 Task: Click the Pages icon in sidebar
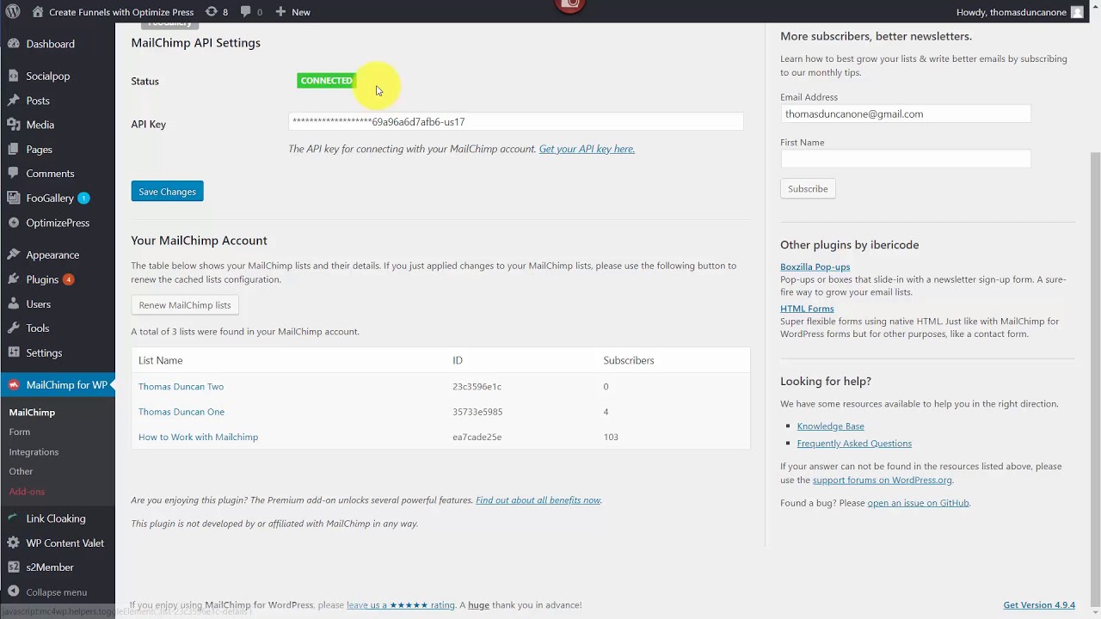13,149
